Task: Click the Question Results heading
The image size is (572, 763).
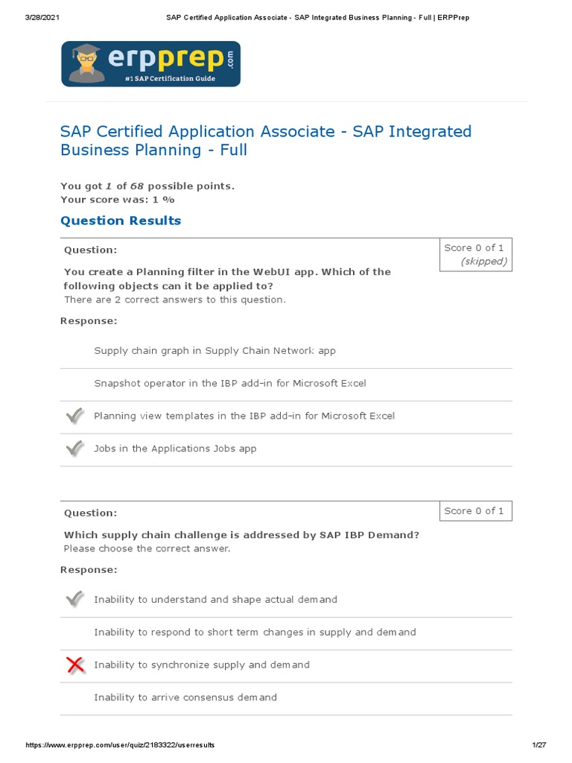Action: coord(120,221)
